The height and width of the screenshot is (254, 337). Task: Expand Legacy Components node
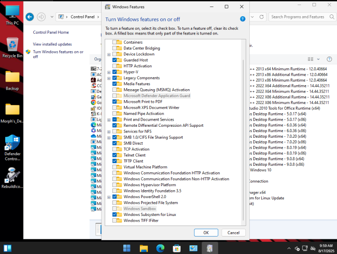pyautogui.click(x=109, y=78)
